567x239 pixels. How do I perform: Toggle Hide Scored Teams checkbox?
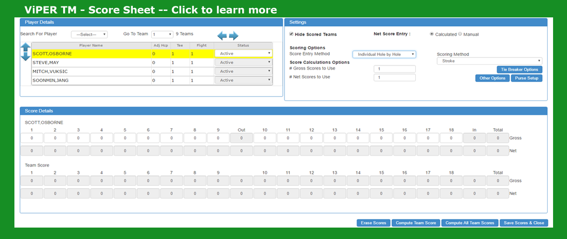pyautogui.click(x=291, y=34)
